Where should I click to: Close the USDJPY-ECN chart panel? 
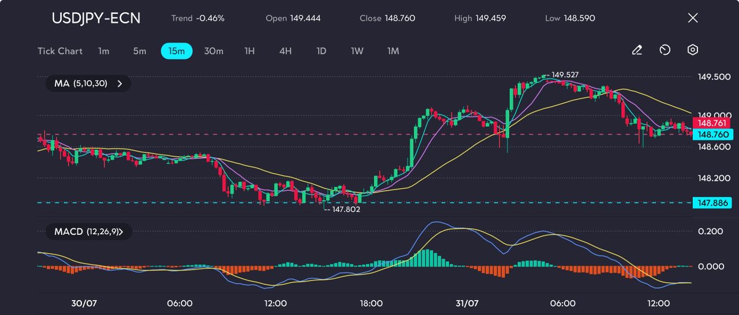[693, 18]
